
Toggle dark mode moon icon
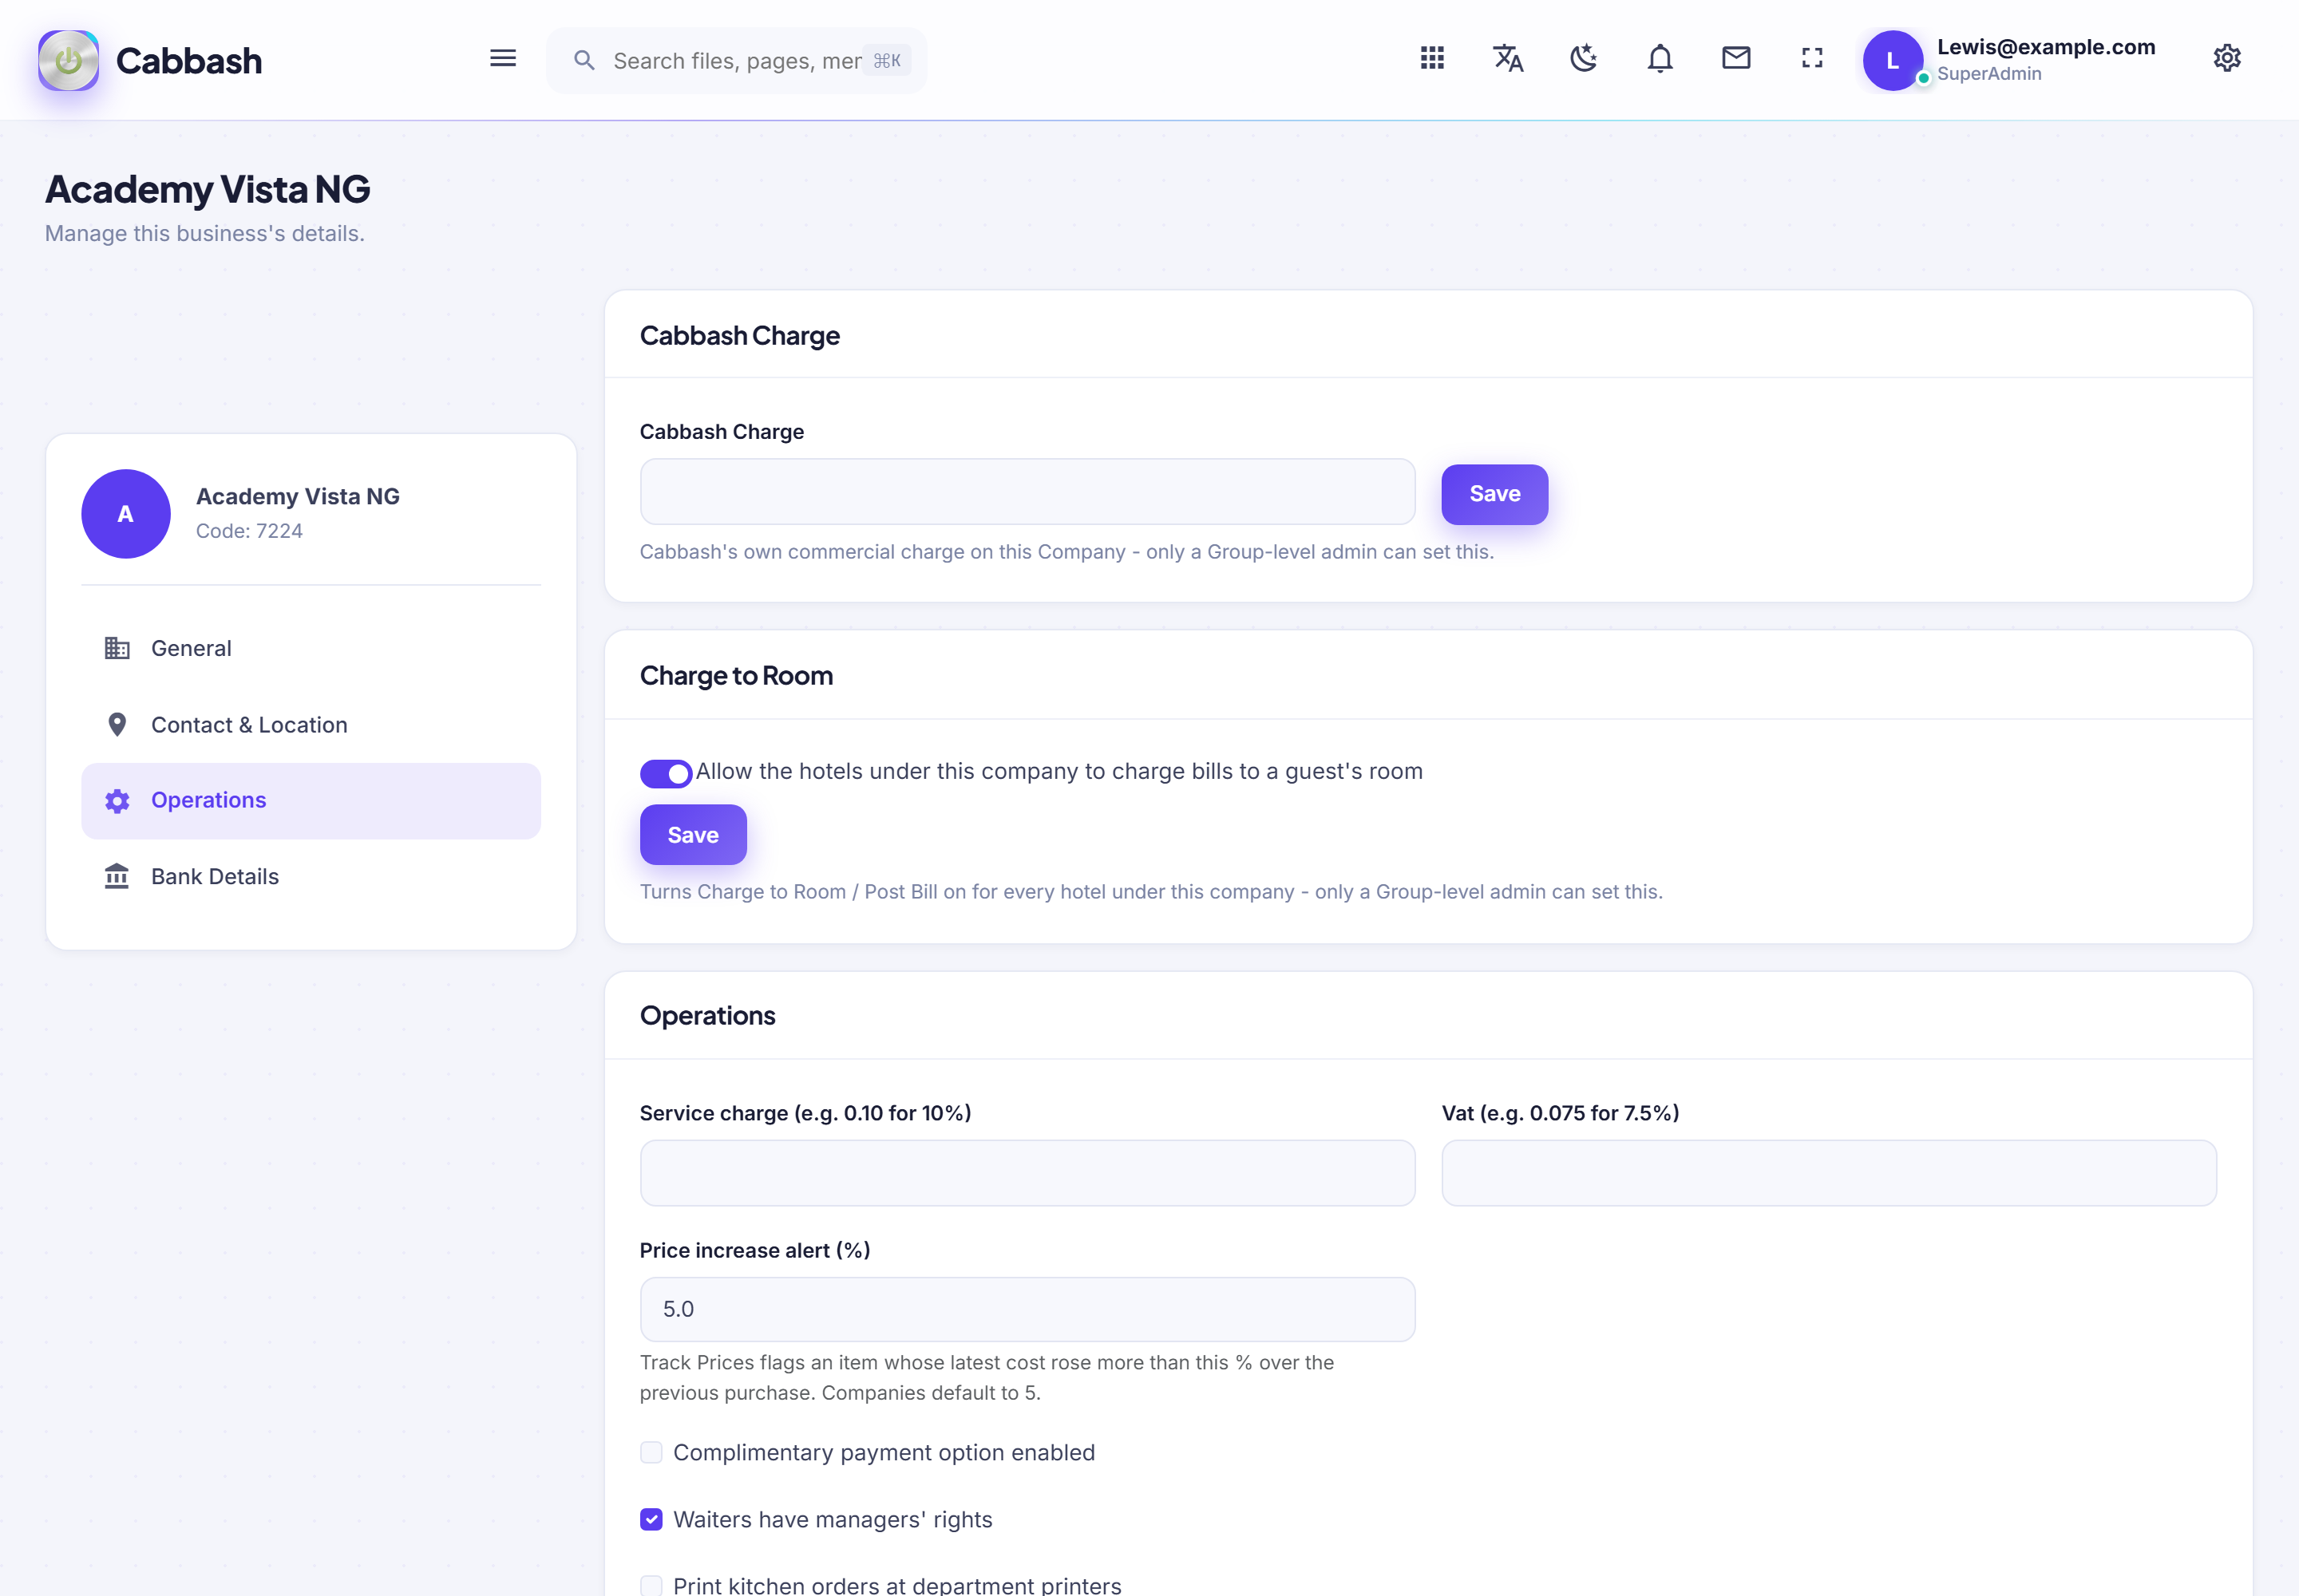tap(1584, 59)
